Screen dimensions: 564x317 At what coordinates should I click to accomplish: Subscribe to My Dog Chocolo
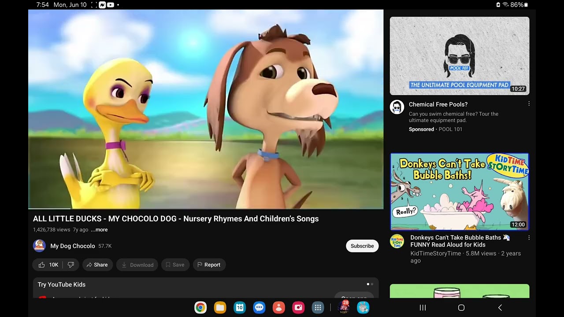[362, 246]
